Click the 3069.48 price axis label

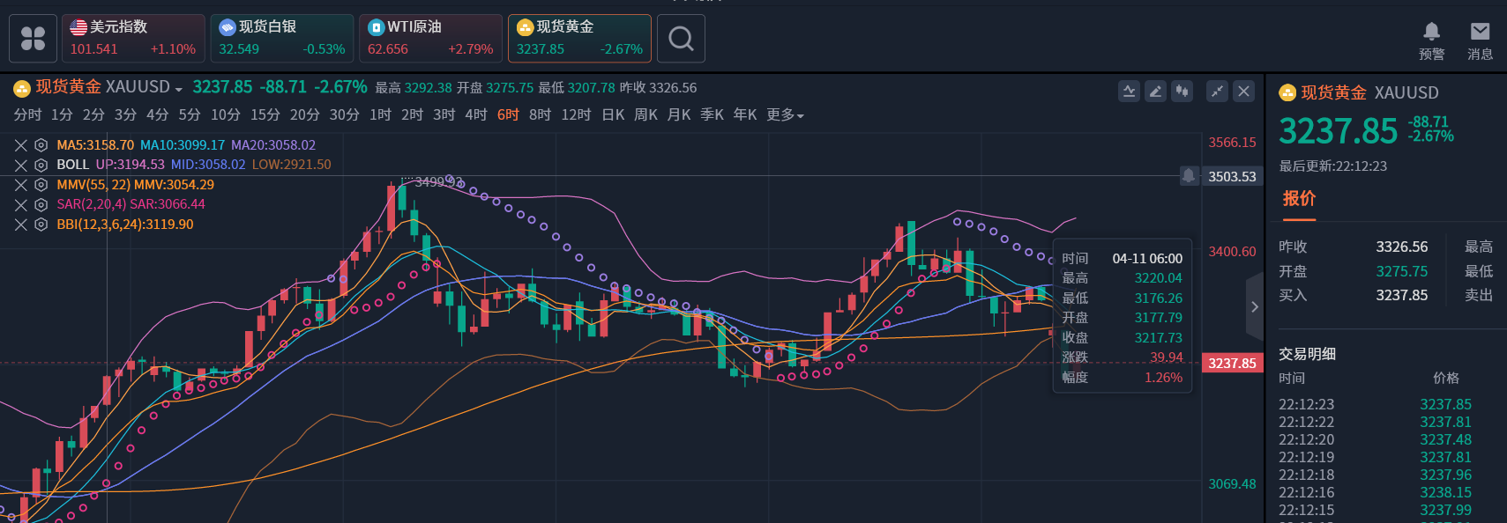[1232, 483]
